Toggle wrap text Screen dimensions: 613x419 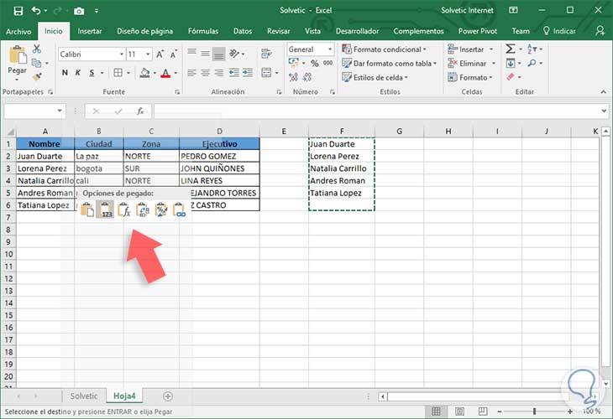click(x=267, y=54)
